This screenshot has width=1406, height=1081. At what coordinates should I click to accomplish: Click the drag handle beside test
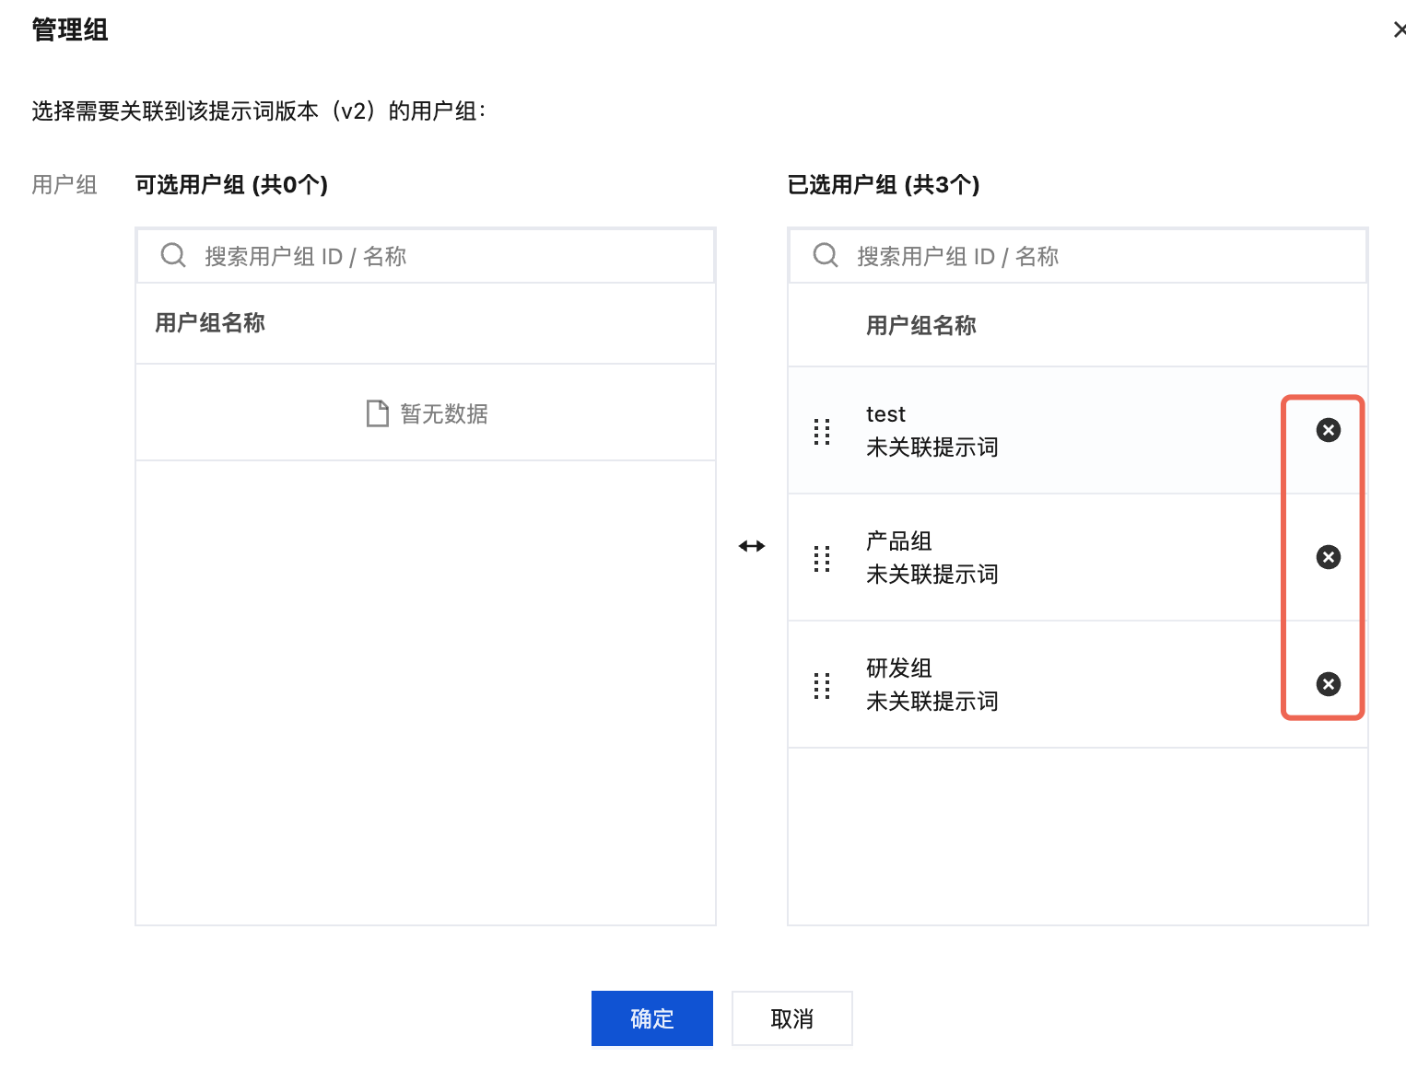(x=822, y=431)
